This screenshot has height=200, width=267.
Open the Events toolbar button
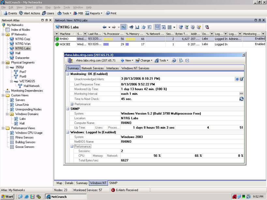pos(10,13)
